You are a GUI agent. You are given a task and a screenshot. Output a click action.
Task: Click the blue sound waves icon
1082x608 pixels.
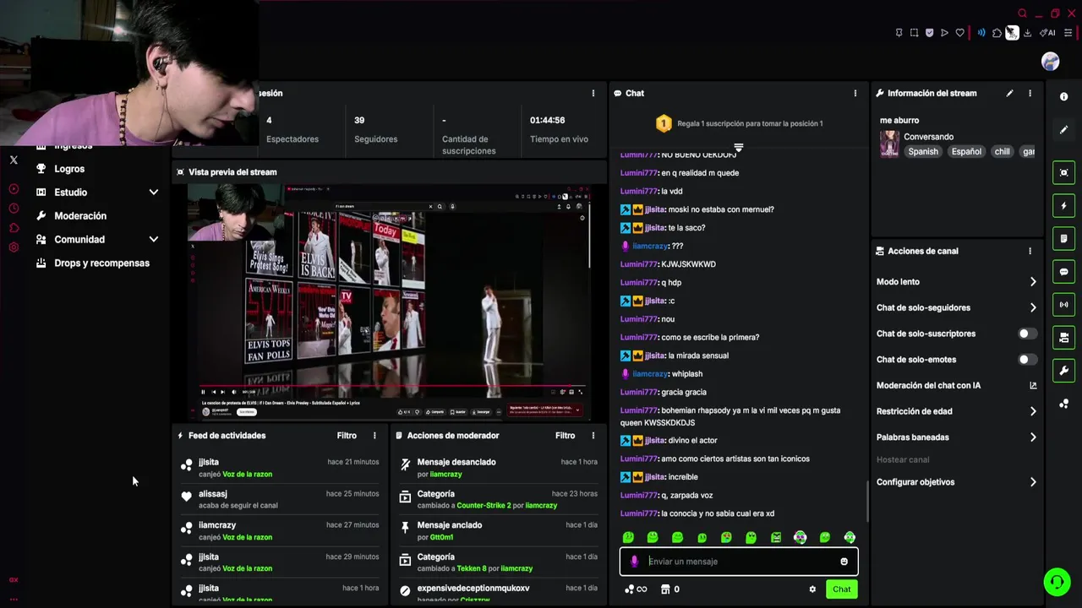pos(981,33)
